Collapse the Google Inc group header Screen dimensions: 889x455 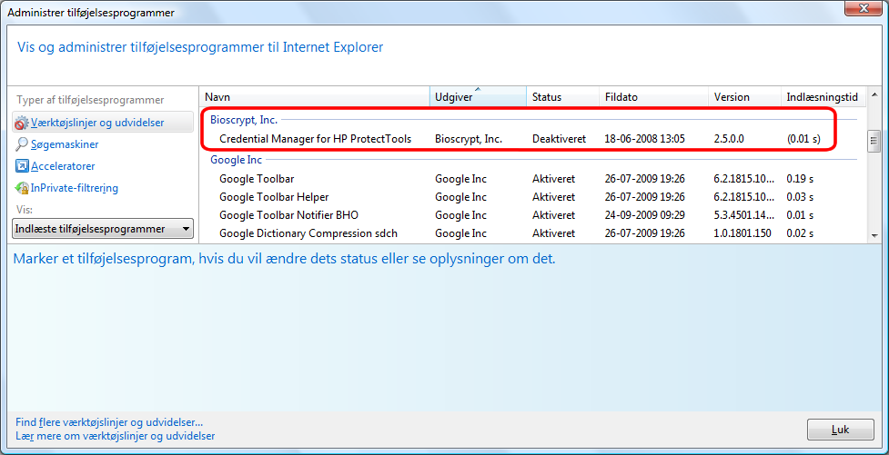point(236,160)
